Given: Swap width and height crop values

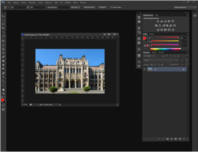Looking at the screenshot, I should (x=28, y=7).
